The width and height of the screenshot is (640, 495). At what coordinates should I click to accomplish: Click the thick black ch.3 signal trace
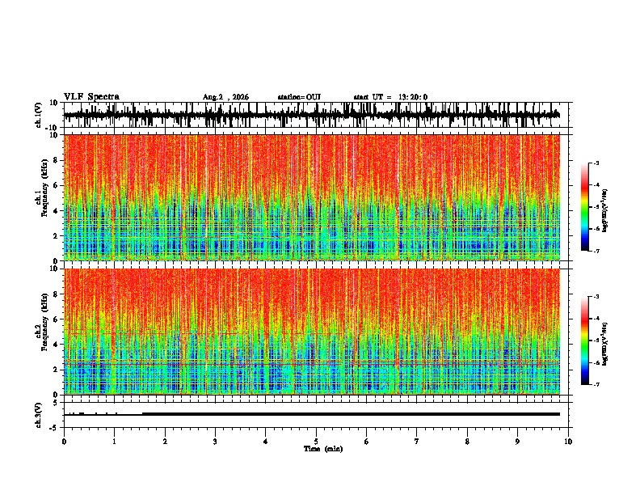(351, 414)
